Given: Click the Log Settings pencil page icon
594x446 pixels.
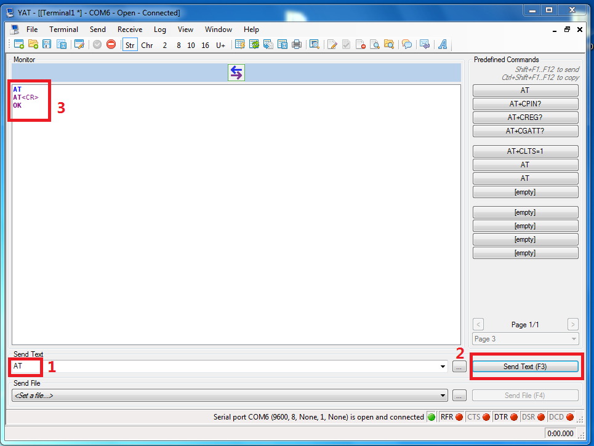Looking at the screenshot, I should point(332,44).
